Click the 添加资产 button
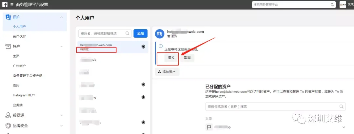354x134 pixels. [x=167, y=72]
